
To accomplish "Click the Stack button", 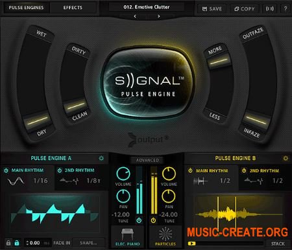I will click(x=278, y=244).
